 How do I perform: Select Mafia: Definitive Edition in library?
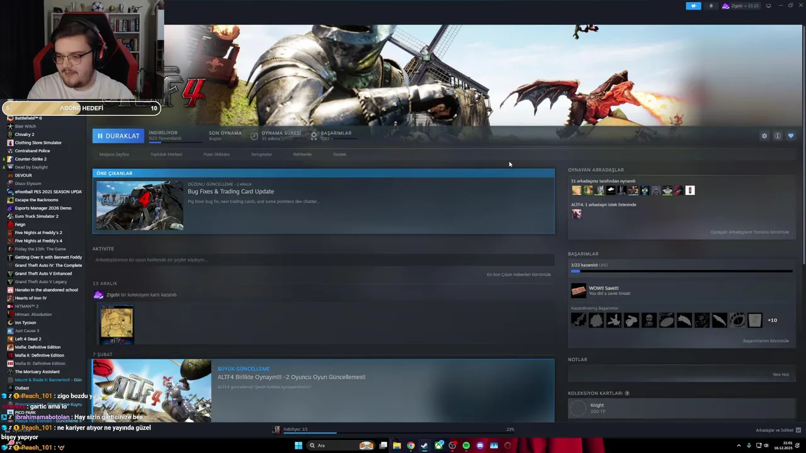pyautogui.click(x=38, y=347)
